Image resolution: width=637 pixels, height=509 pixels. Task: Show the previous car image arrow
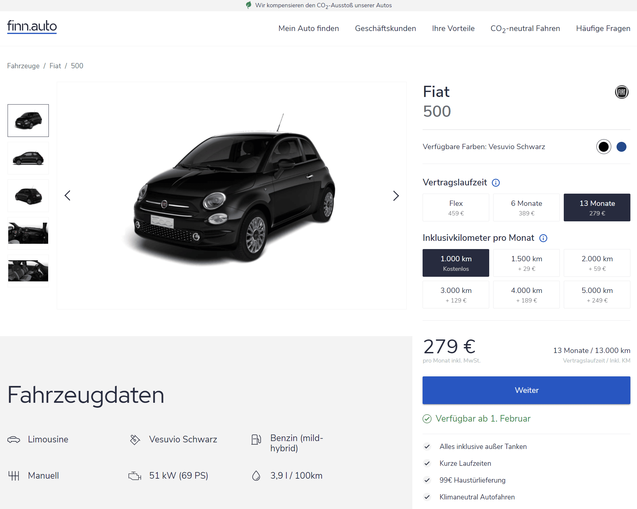click(x=68, y=196)
